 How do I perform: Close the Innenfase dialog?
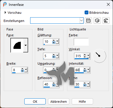tap(108, 4)
